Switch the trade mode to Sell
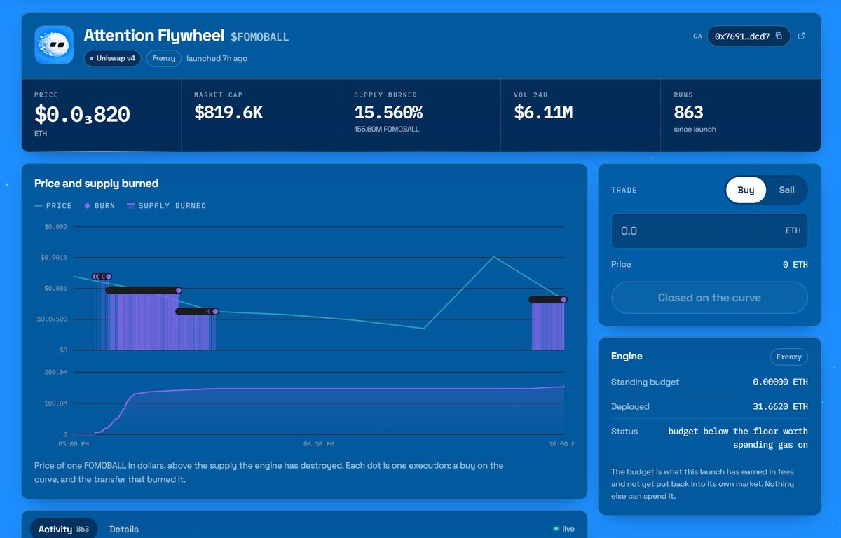Image resolution: width=841 pixels, height=538 pixels. 786,190
